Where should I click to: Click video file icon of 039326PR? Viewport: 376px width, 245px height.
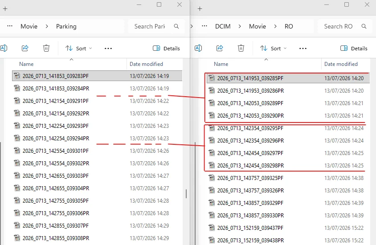(x=212, y=190)
